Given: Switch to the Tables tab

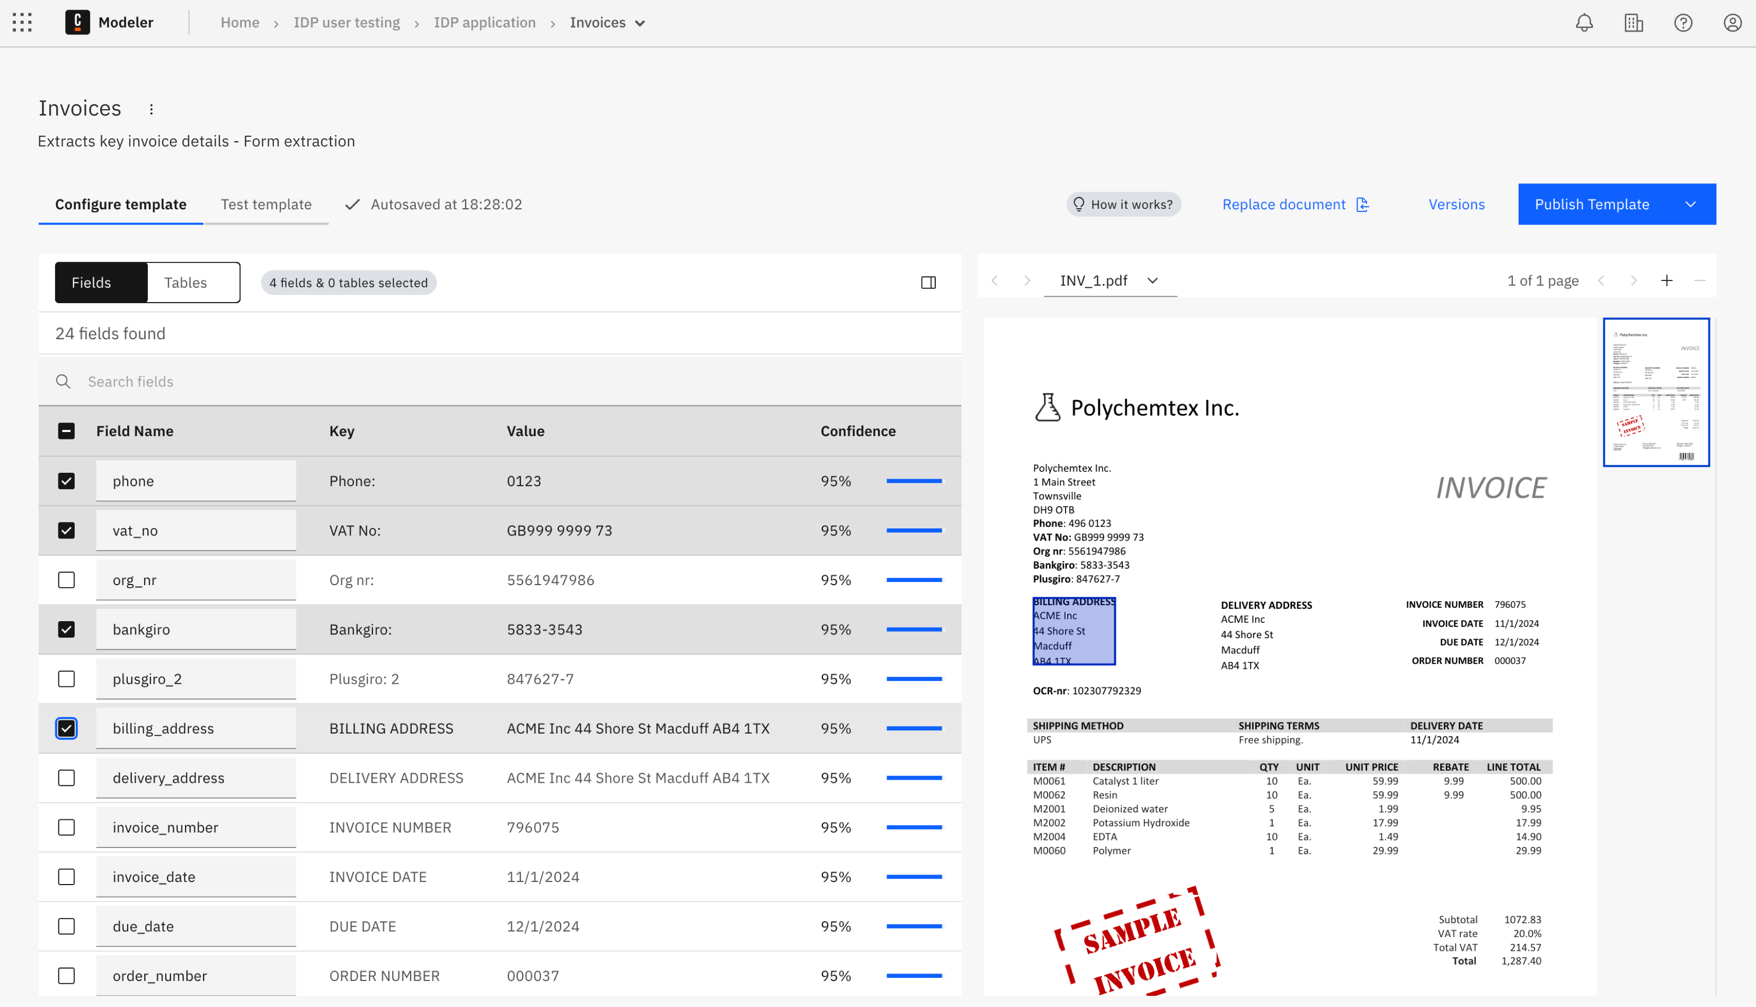Looking at the screenshot, I should pyautogui.click(x=185, y=282).
